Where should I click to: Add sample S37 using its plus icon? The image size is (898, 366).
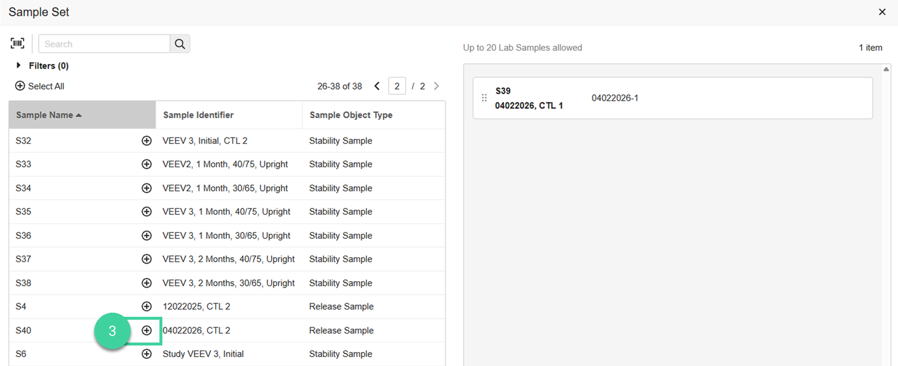click(147, 259)
